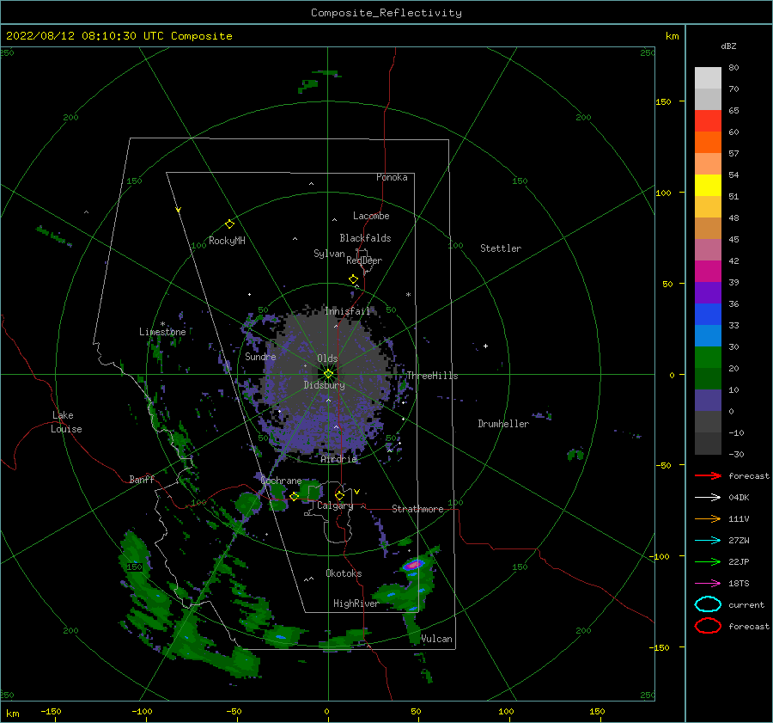Image resolution: width=773 pixels, height=723 pixels.
Task: Click the yellow radar-site diamond under Olds
Action: 328,374
